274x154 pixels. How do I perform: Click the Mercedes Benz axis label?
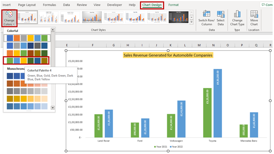tap(249, 141)
